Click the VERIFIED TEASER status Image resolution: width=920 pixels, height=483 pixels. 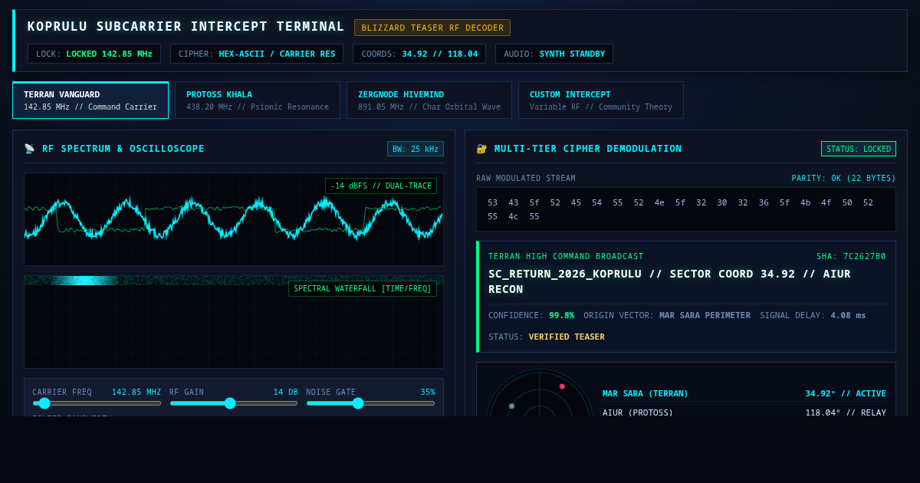tap(567, 337)
